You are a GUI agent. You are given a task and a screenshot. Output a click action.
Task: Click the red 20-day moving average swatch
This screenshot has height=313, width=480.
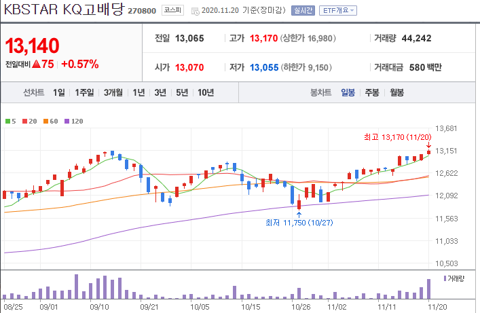click(25, 122)
